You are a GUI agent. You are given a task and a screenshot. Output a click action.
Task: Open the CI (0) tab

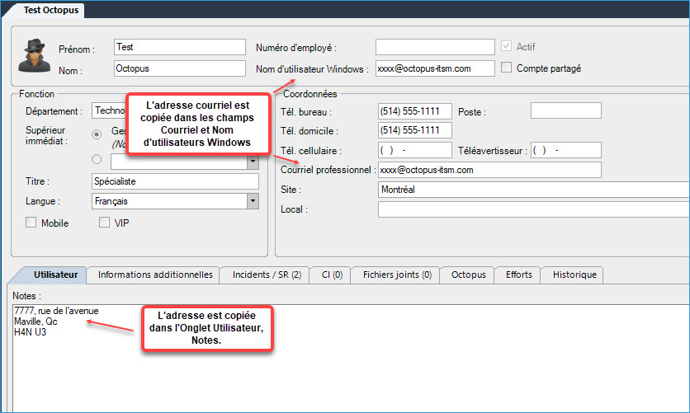(331, 275)
